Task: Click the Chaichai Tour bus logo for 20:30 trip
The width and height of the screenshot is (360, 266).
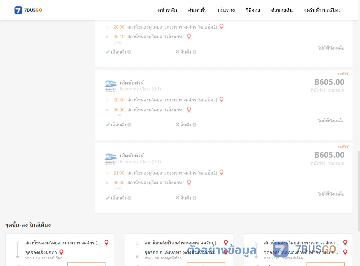Action: click(x=110, y=86)
